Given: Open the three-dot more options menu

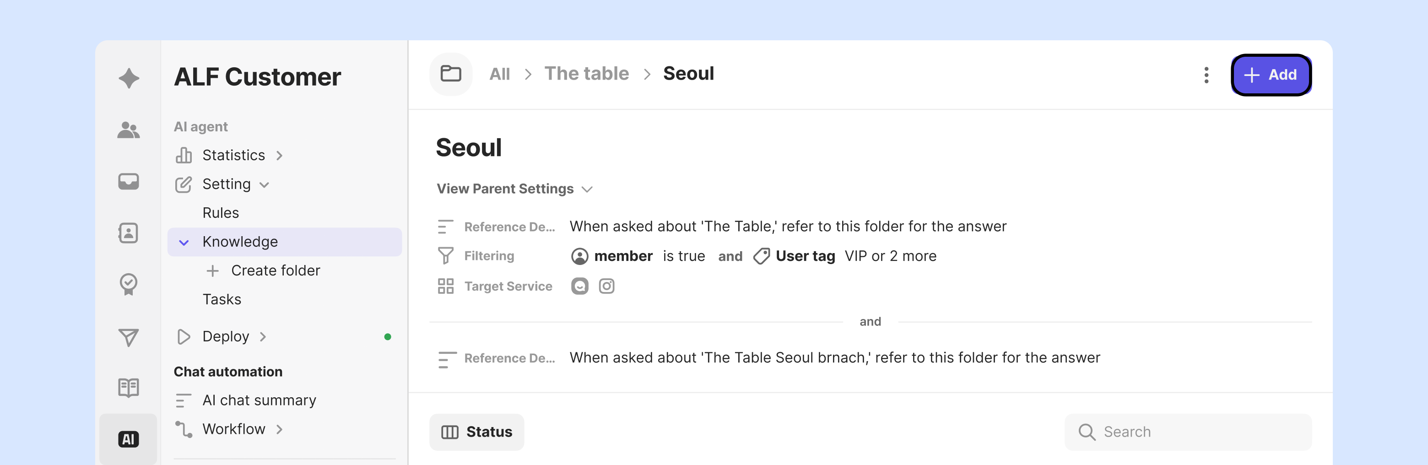Looking at the screenshot, I should [x=1206, y=75].
